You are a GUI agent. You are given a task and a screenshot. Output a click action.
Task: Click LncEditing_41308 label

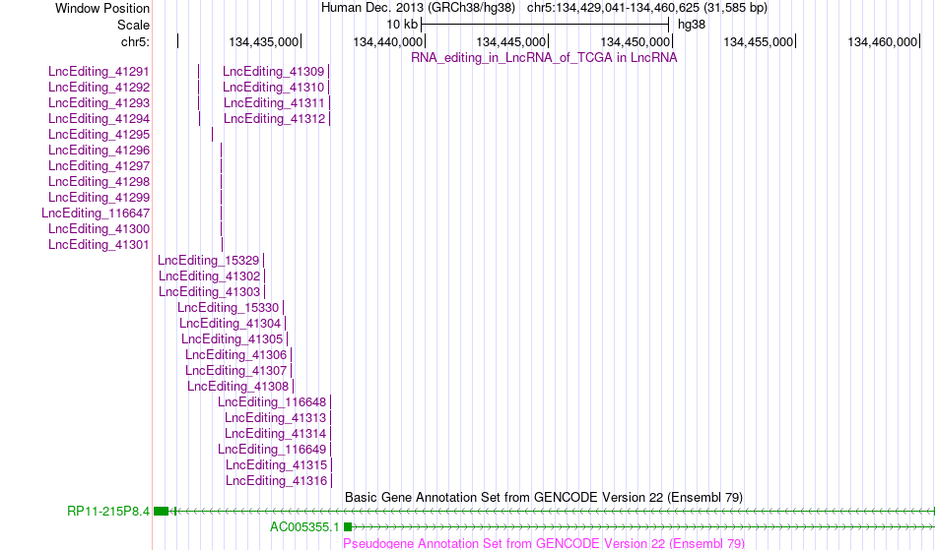[x=238, y=386]
